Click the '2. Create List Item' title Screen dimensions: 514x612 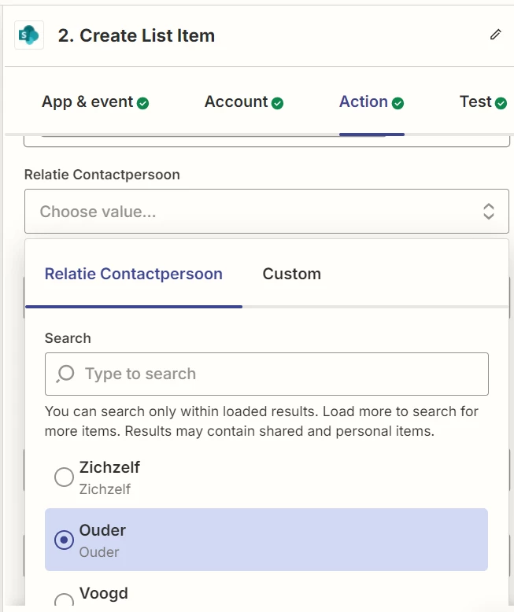tap(136, 35)
